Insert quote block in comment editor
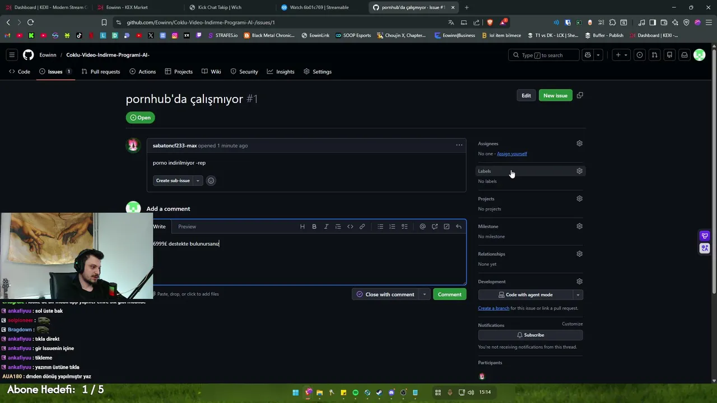717x403 pixels. click(x=338, y=227)
